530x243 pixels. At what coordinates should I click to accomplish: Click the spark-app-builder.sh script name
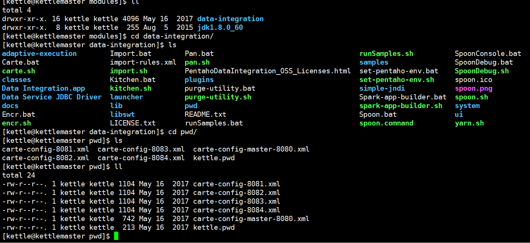(x=401, y=106)
